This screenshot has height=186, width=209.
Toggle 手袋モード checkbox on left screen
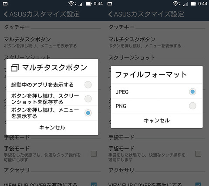coord(94,154)
